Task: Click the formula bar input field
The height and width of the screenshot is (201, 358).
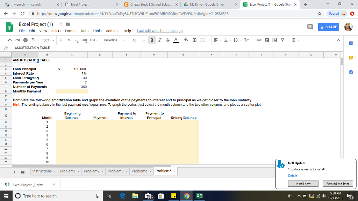Action: (x=105, y=47)
